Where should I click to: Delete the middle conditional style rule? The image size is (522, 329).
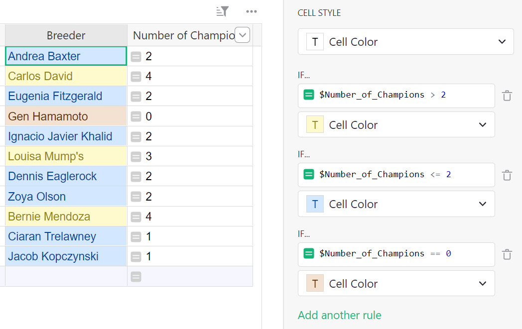pos(507,175)
